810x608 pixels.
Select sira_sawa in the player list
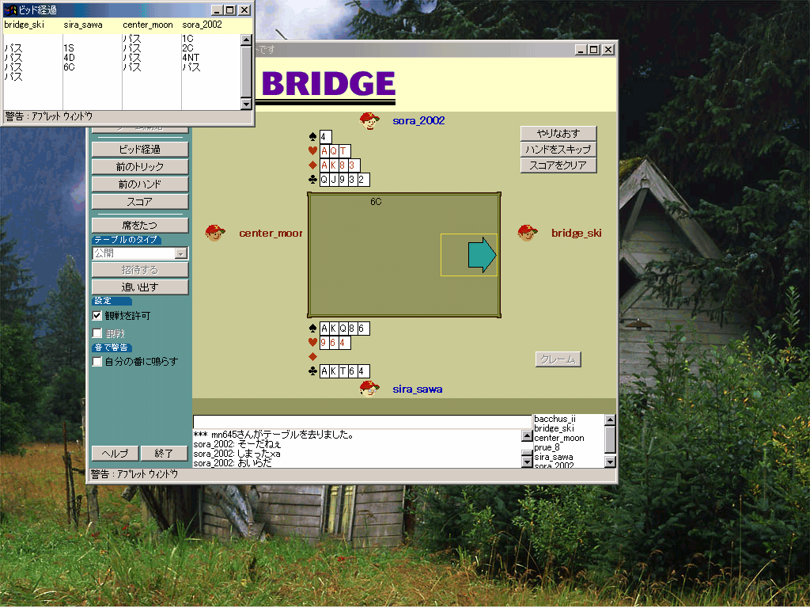click(554, 457)
